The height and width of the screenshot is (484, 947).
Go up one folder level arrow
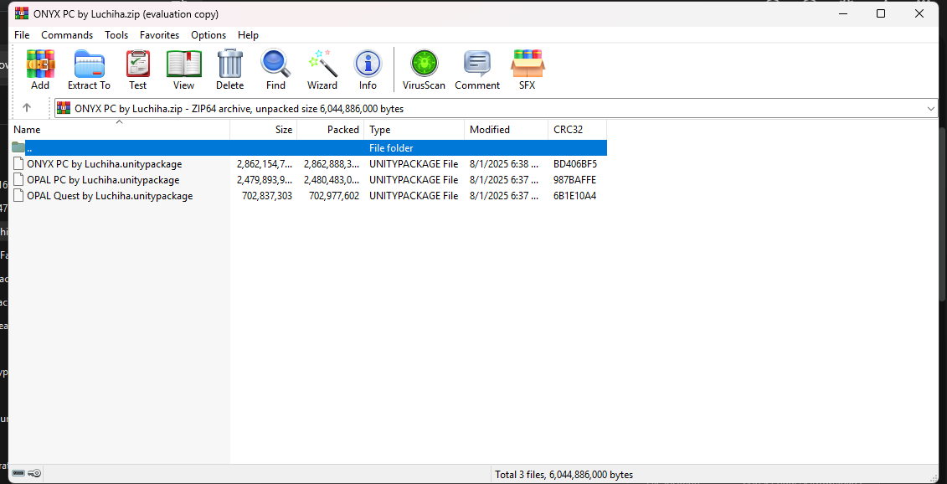tap(27, 108)
